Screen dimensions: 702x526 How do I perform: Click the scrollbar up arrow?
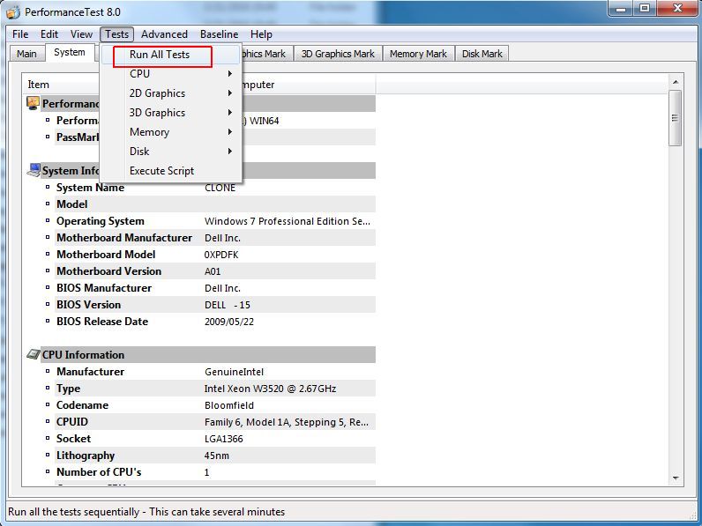[x=676, y=82]
